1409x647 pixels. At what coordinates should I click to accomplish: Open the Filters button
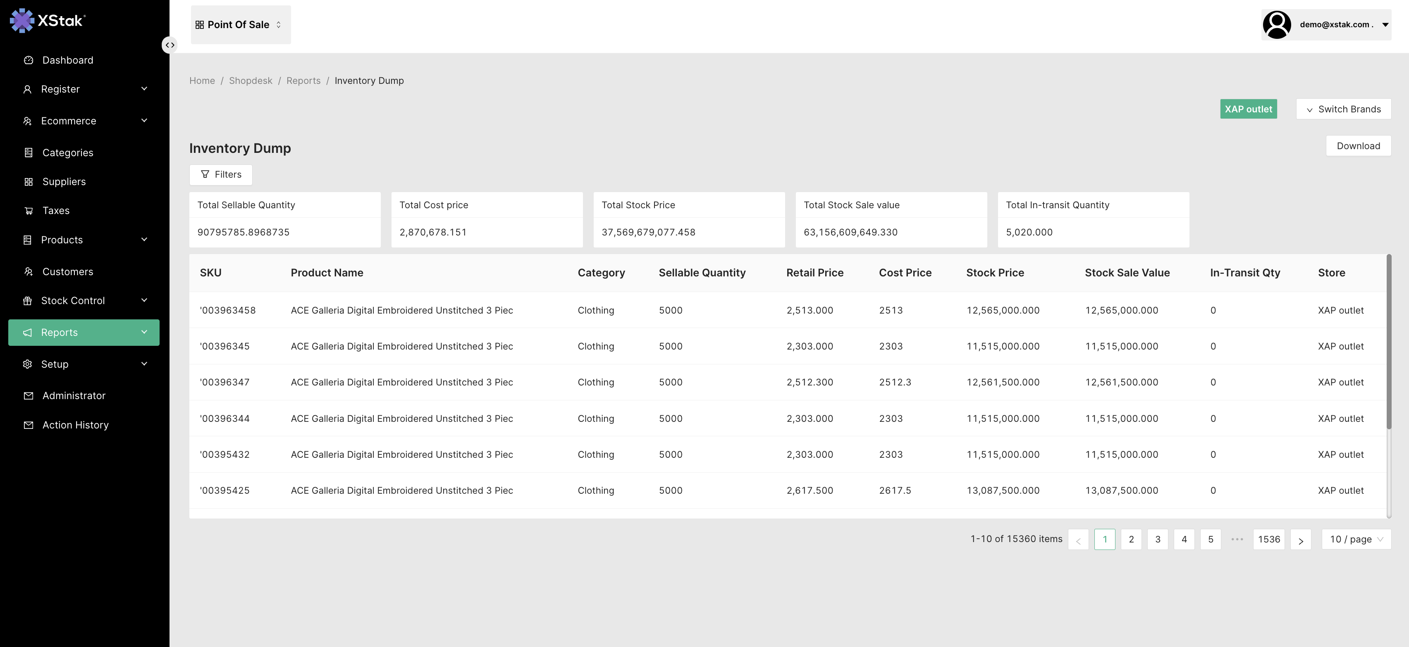click(220, 174)
